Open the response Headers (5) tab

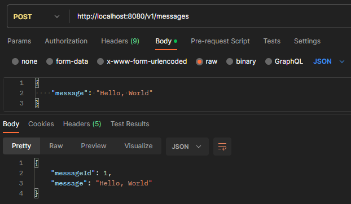coord(82,124)
